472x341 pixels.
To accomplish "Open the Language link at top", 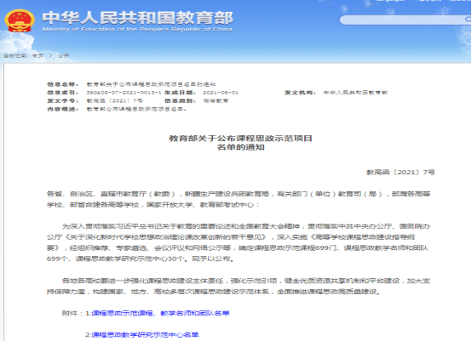I will tap(390, 1).
